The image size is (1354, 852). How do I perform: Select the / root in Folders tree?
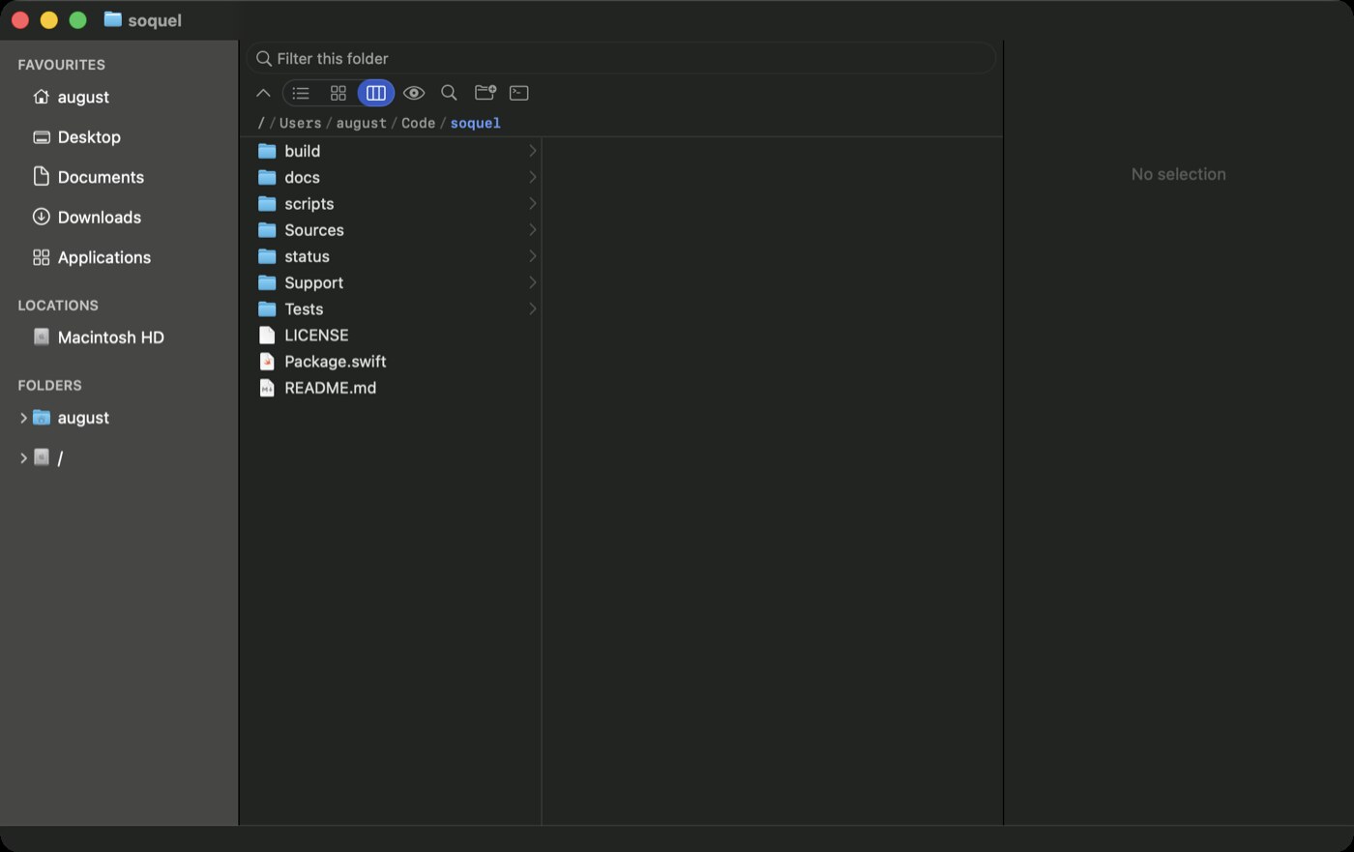60,458
